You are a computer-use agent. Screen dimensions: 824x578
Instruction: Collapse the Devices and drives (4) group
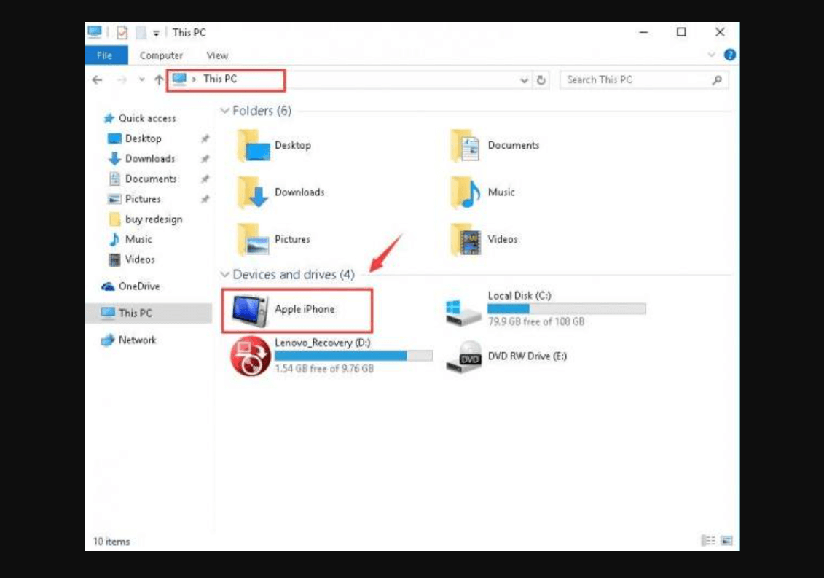225,275
